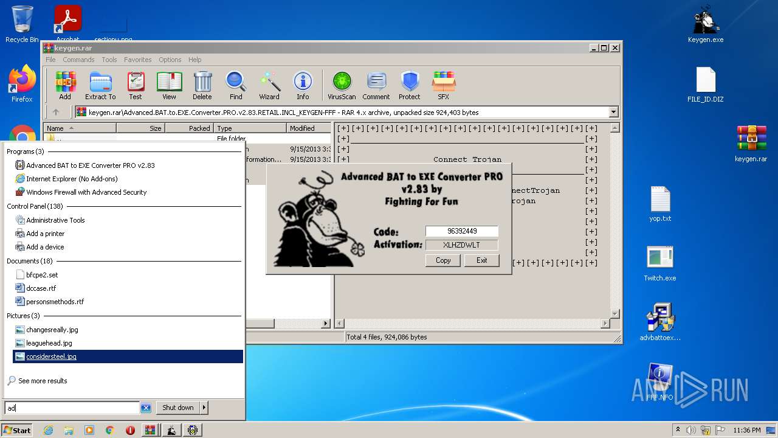Screen dimensions: 778x438
Task: Open Administrative Tools result
Action: click(55, 220)
